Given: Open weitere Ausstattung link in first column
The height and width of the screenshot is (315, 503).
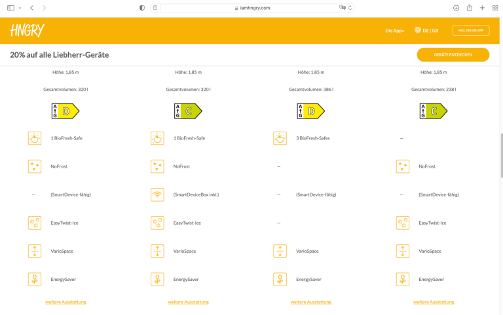Looking at the screenshot, I should point(65,302).
